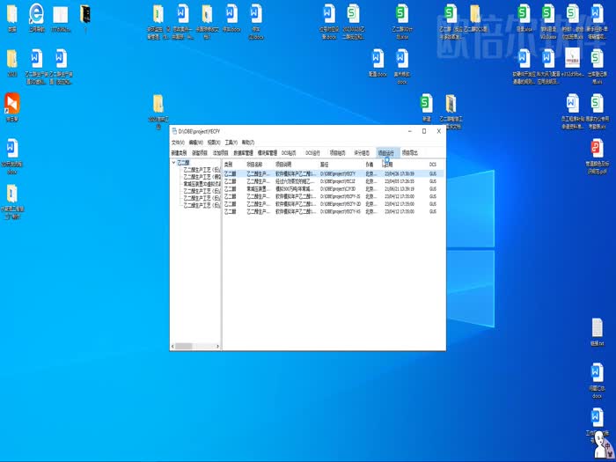Sort list by 项目名称 column header

click(x=254, y=165)
